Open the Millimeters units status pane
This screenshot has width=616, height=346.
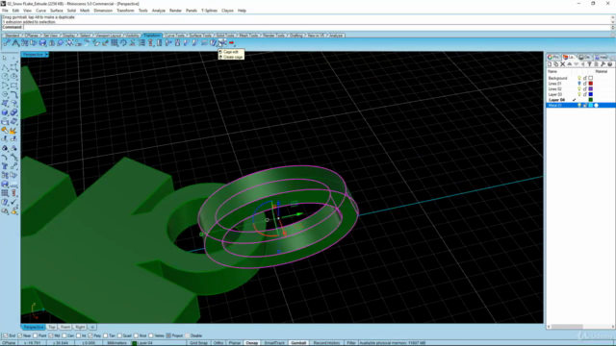116,343
